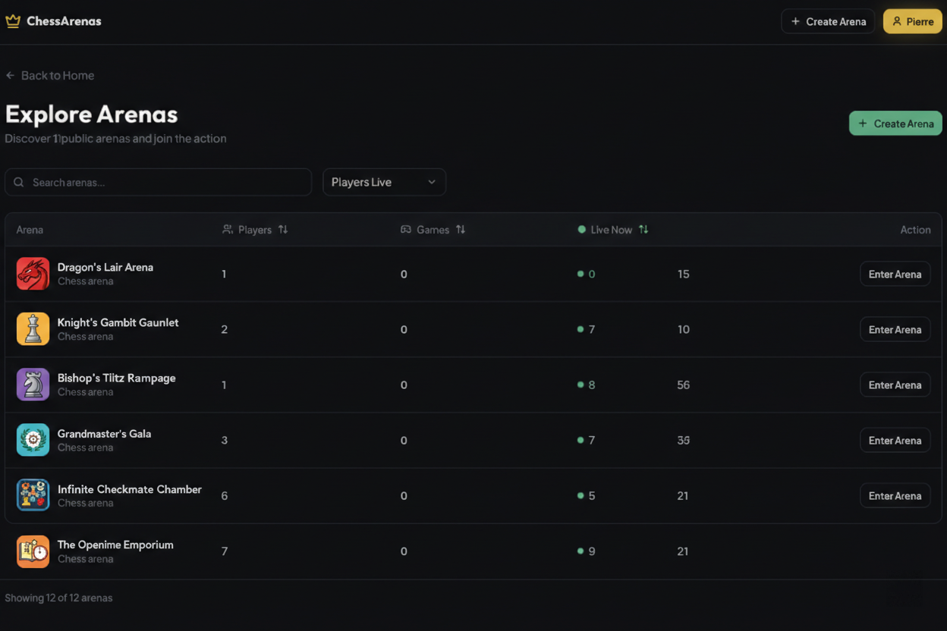Click the Arena column header
This screenshot has width=947, height=631.
click(30, 230)
